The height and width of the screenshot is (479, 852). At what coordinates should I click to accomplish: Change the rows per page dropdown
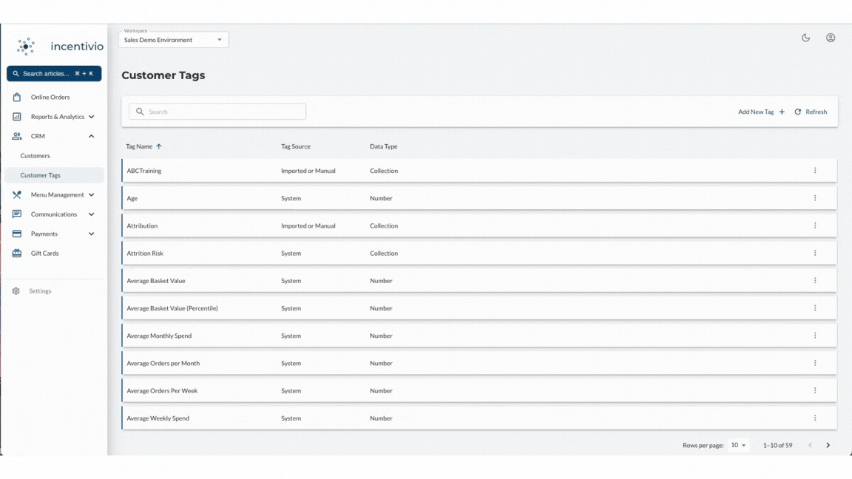pyautogui.click(x=738, y=445)
